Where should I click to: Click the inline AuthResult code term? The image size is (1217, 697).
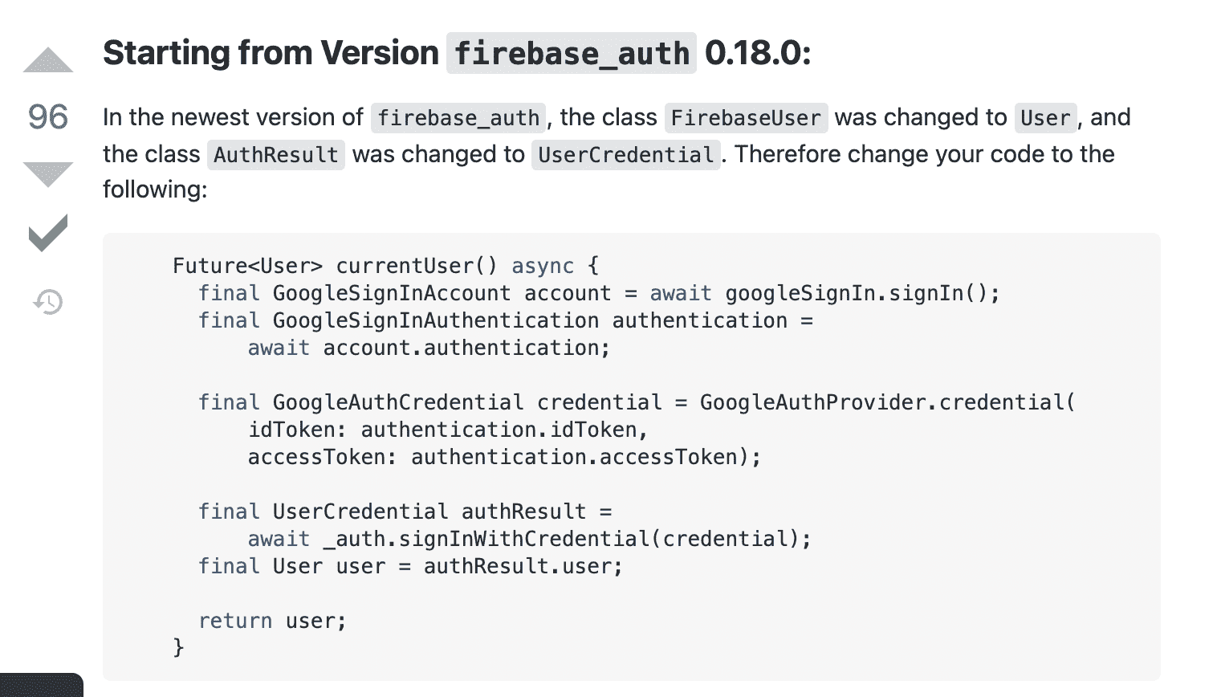(276, 155)
